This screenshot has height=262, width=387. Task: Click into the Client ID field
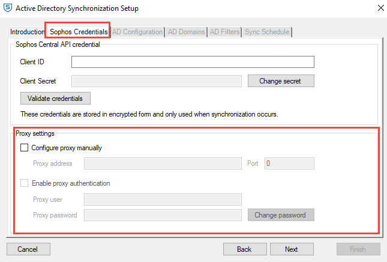click(193, 62)
